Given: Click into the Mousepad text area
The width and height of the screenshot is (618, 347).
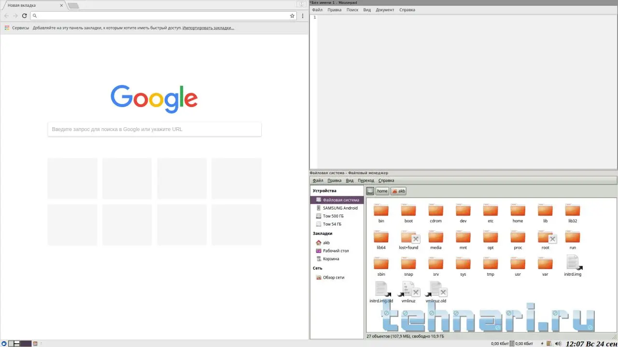Looking at the screenshot, I should (x=467, y=92).
